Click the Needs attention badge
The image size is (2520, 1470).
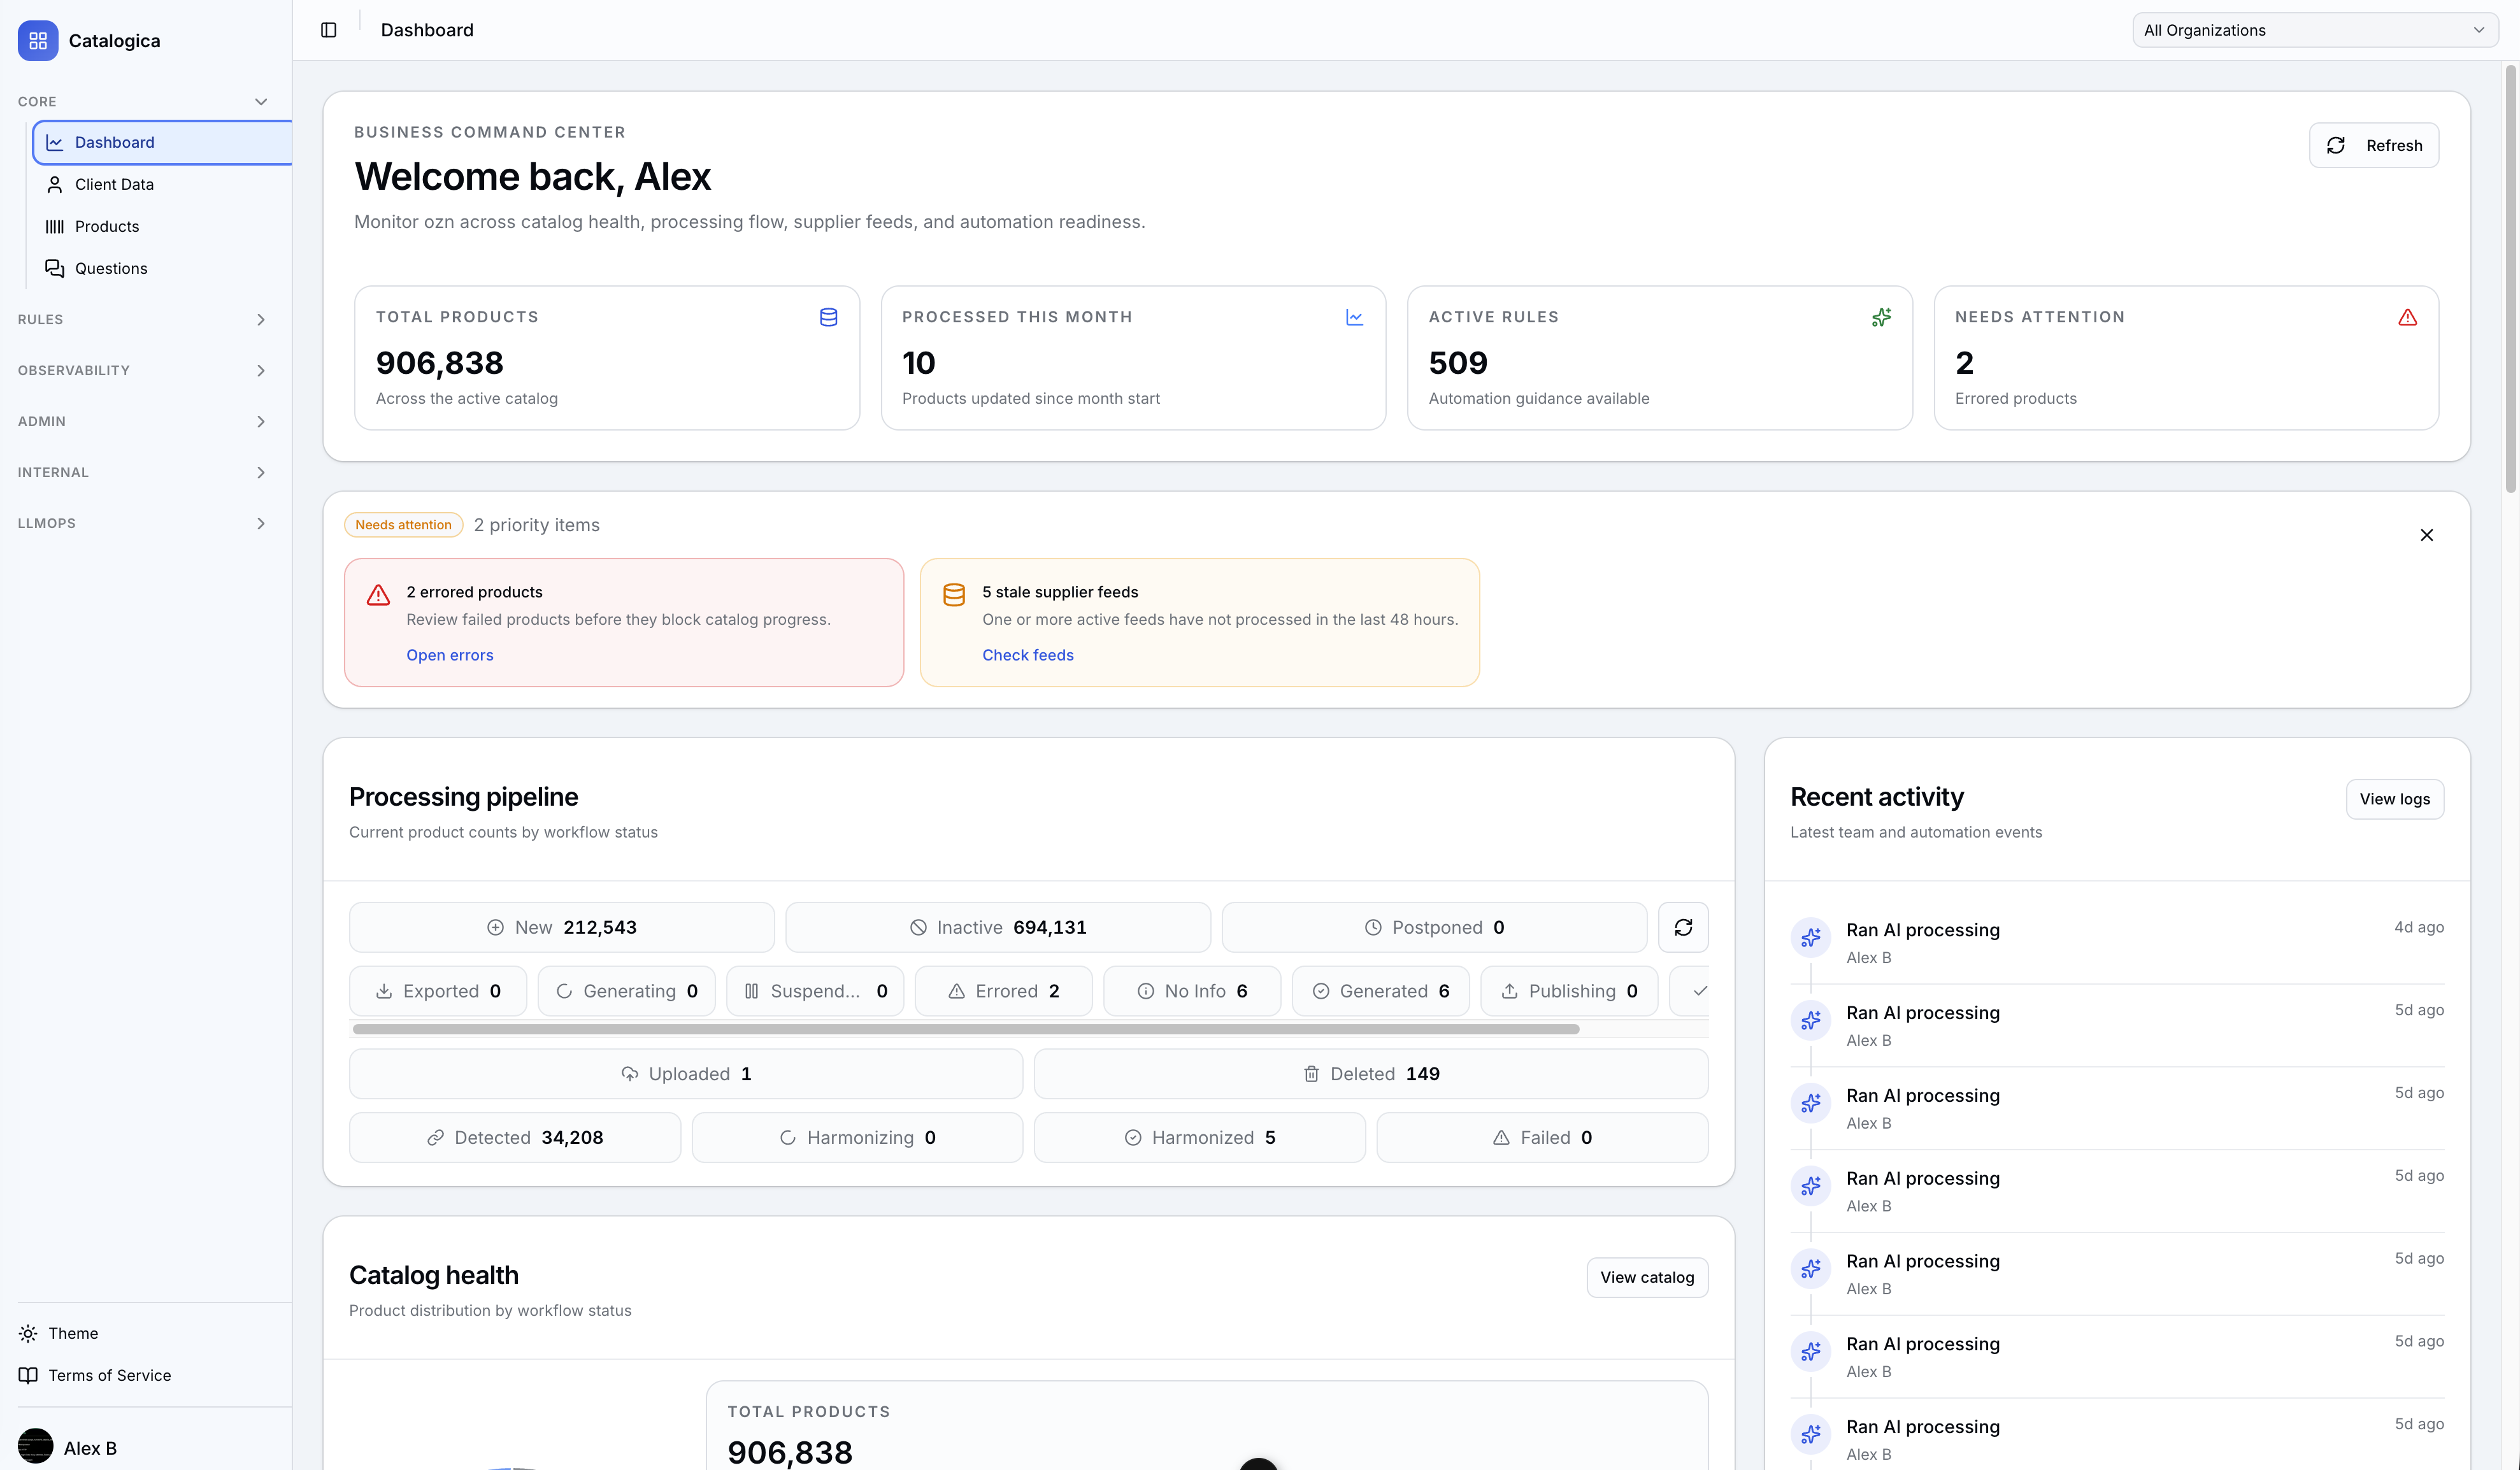pyautogui.click(x=403, y=525)
